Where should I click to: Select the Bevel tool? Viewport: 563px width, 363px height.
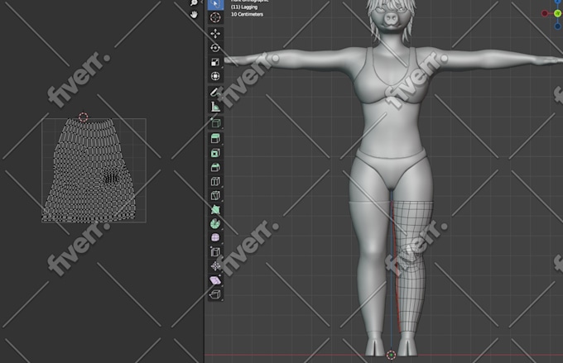[215, 167]
